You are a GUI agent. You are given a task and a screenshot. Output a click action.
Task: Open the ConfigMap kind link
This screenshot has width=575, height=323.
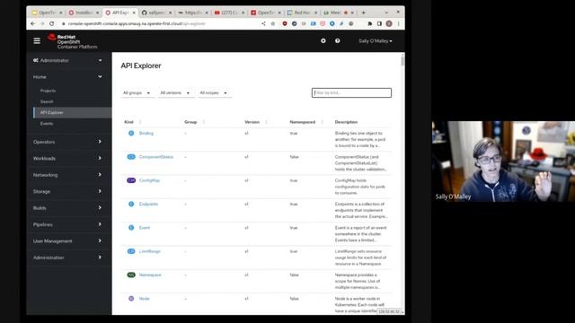tap(150, 180)
